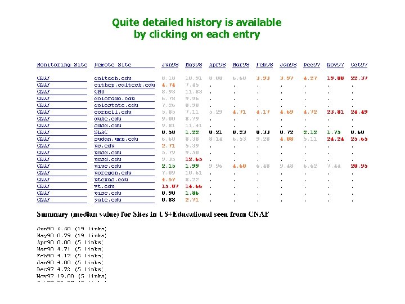Click the 11.83 value in CMU row
The width and height of the screenshot is (405, 304).
point(193,92)
